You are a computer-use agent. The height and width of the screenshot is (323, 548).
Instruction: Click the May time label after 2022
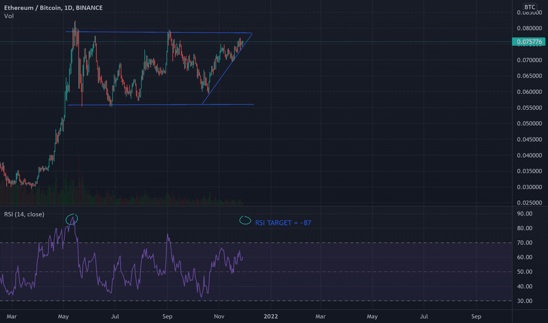[x=372, y=317]
